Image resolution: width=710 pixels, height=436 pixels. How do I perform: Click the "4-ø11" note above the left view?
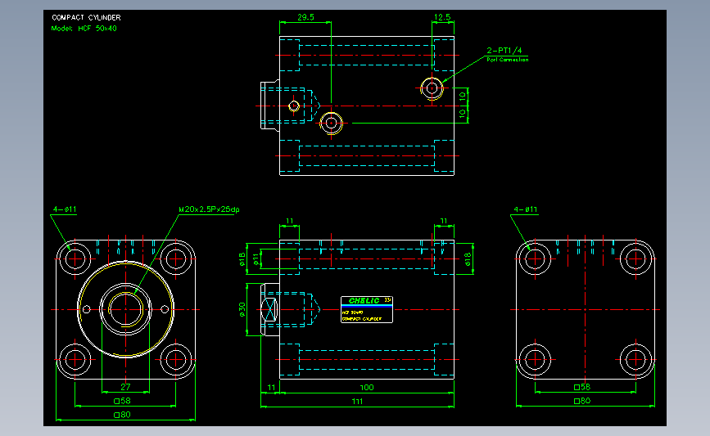point(65,209)
